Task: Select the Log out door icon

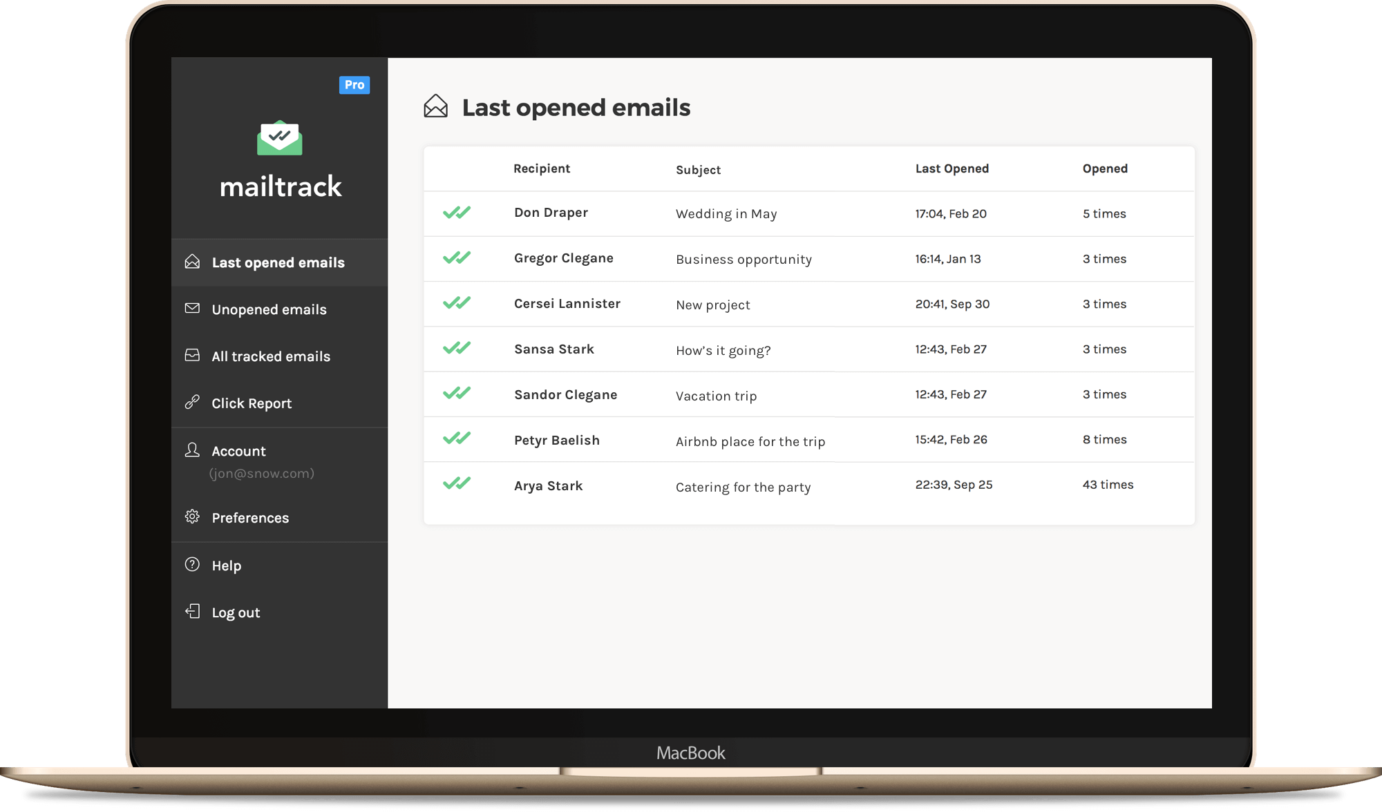Action: coord(192,612)
